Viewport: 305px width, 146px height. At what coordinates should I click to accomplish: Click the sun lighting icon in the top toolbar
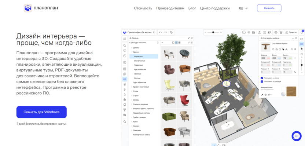click(249, 32)
